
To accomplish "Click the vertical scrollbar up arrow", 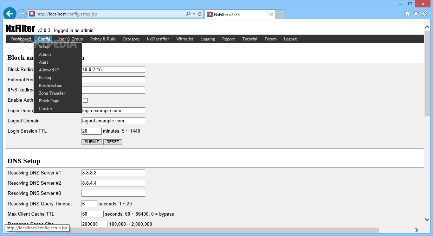I will pos(427,27).
